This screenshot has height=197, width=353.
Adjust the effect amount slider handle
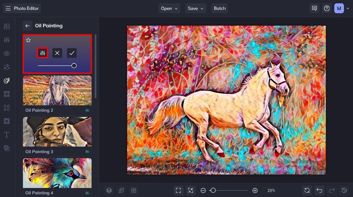click(74, 66)
